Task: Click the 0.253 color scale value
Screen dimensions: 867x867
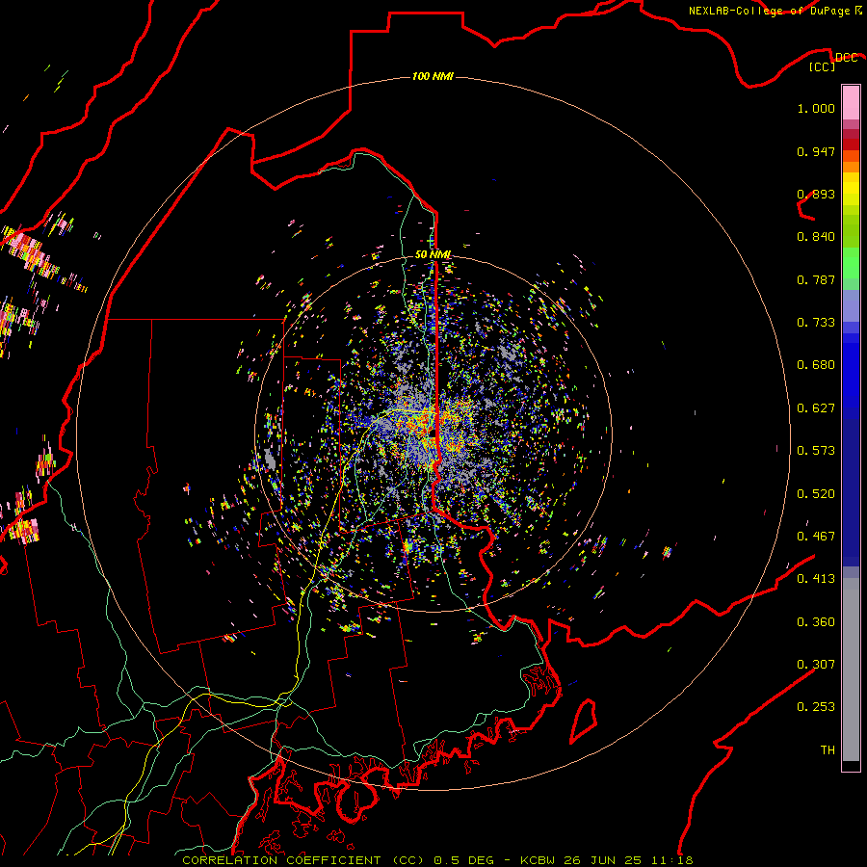Action: pyautogui.click(x=816, y=707)
